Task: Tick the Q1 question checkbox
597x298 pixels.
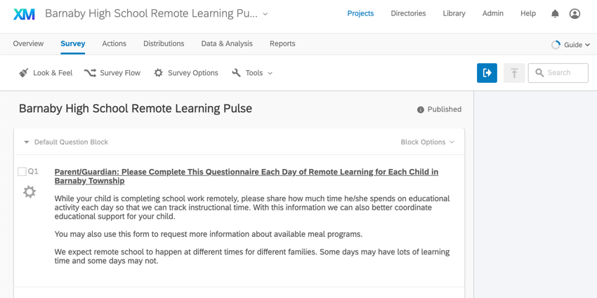Action: coord(22,172)
